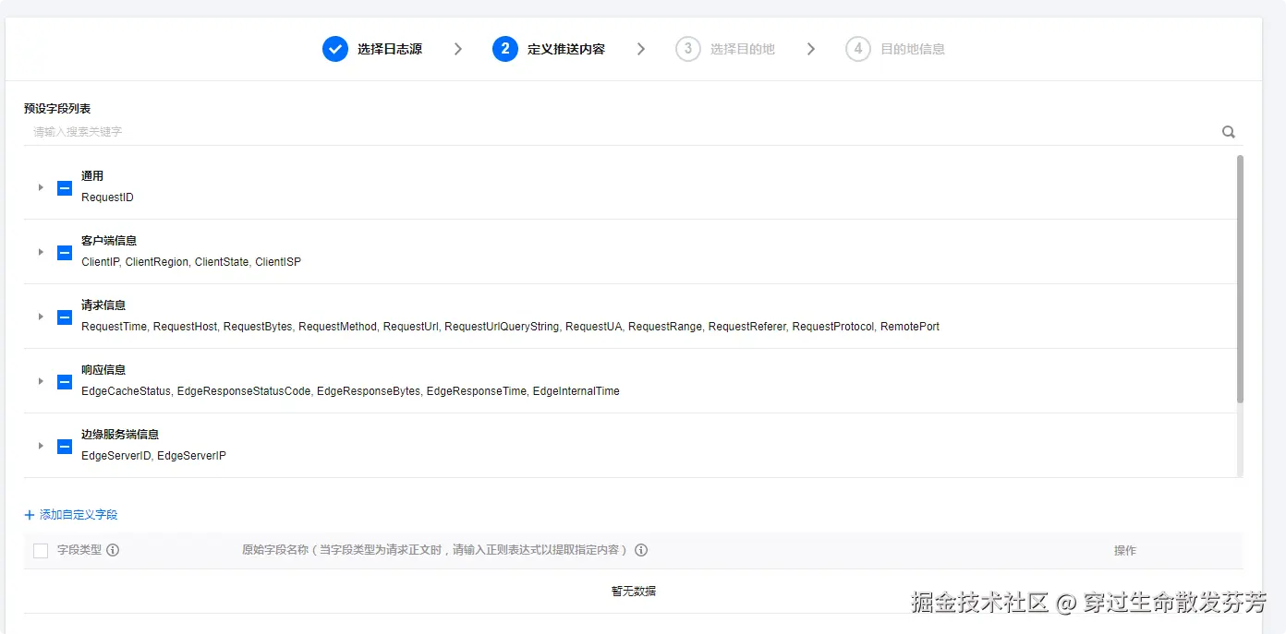Click the search magnifier icon

(x=1228, y=131)
